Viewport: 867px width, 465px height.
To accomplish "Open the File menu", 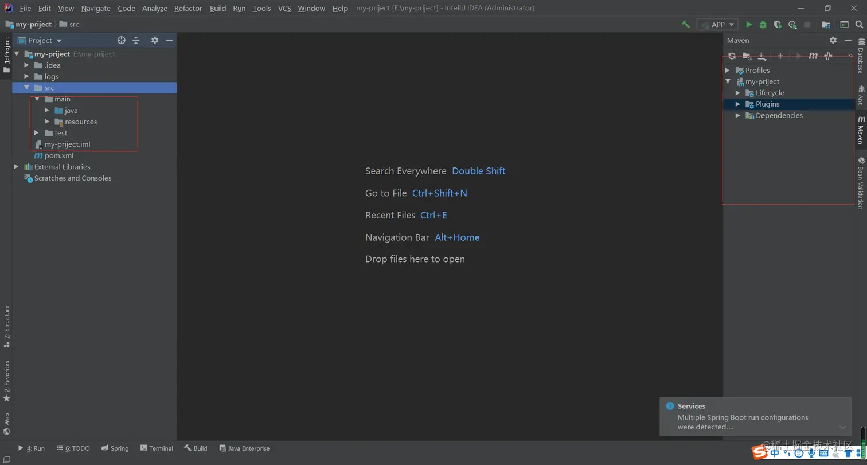I will coord(25,8).
